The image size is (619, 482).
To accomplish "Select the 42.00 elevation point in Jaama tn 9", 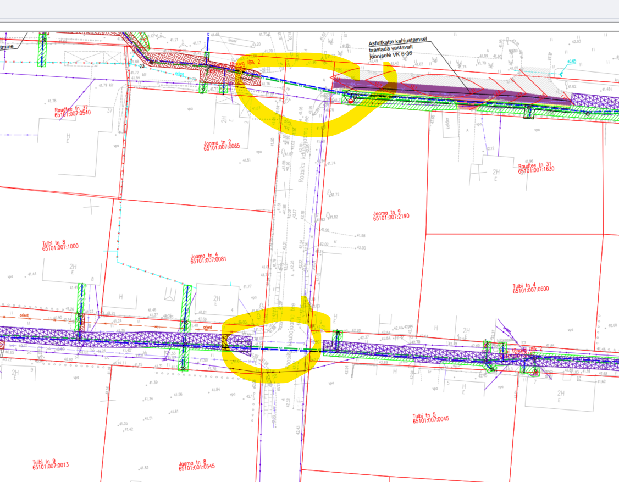I will tap(361, 248).
